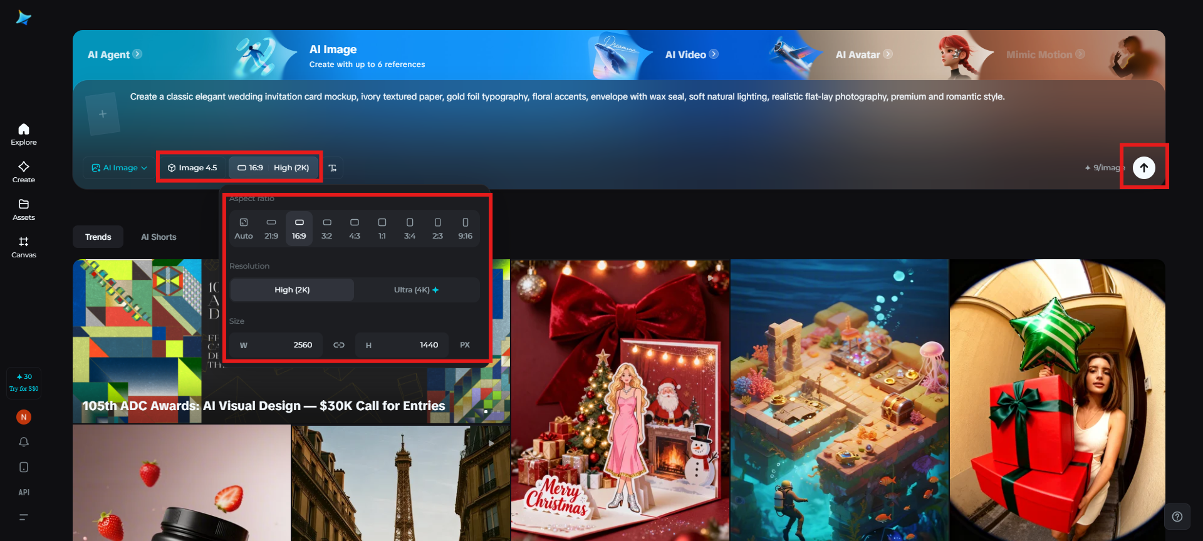Click the arrow icon next to AI Video
This screenshot has width=1203, height=541.
(714, 54)
